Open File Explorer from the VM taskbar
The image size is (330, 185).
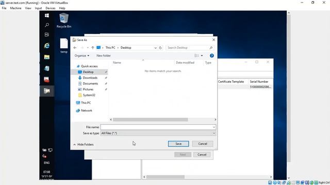(47, 57)
